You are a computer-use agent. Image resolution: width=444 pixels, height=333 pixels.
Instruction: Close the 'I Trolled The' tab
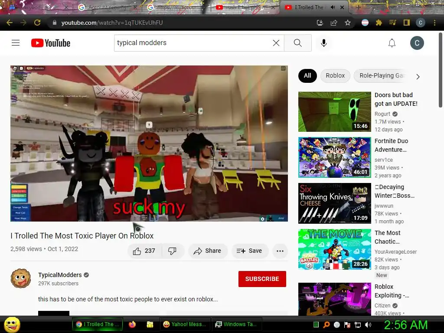[342, 7]
